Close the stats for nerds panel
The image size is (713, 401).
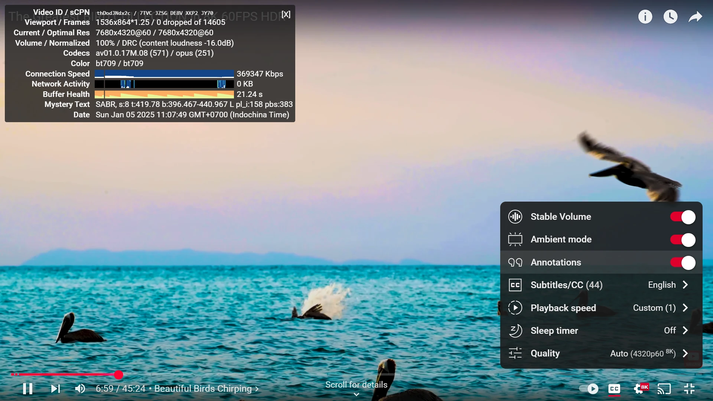pyautogui.click(x=286, y=14)
